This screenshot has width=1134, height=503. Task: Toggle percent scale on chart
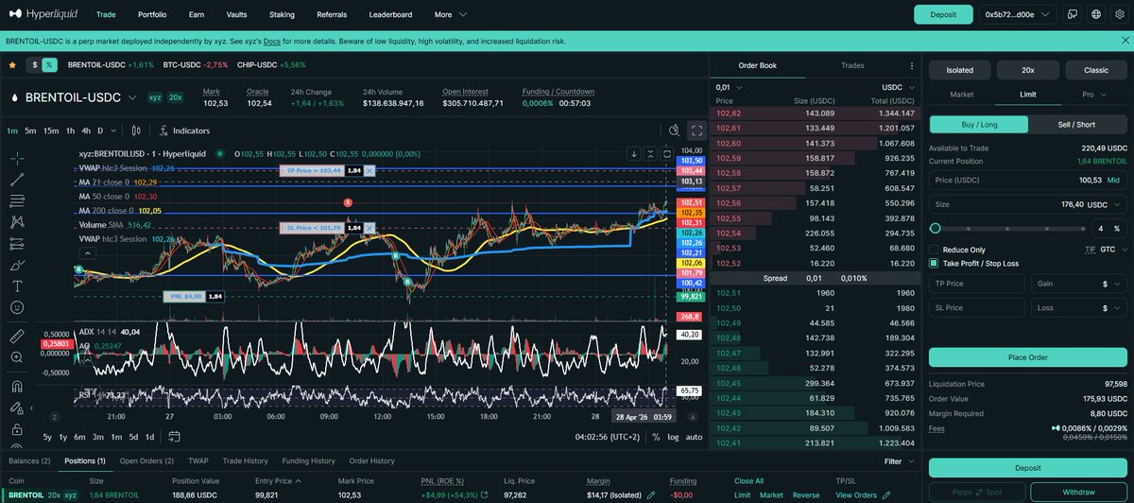tap(656, 437)
